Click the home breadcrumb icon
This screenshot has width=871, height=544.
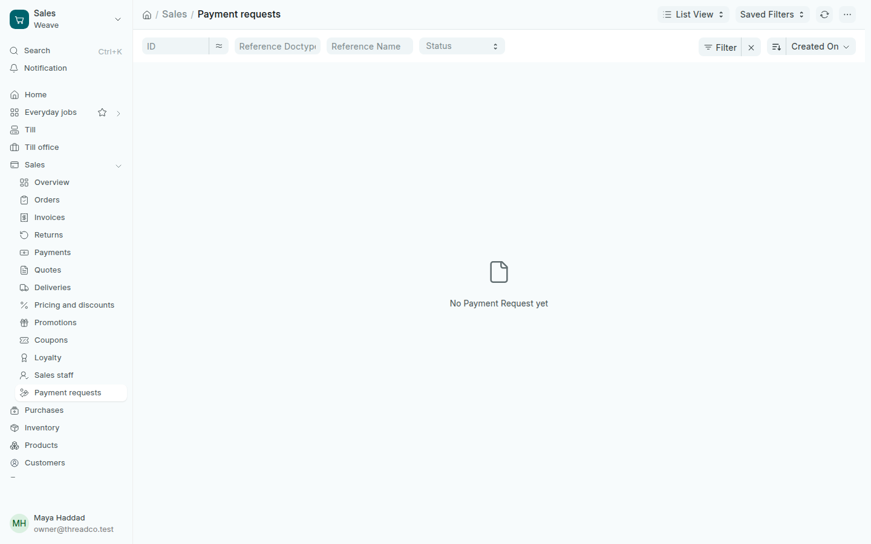point(147,15)
